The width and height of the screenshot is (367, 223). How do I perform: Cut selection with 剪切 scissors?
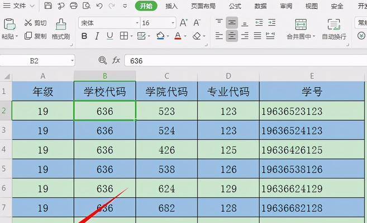point(35,23)
